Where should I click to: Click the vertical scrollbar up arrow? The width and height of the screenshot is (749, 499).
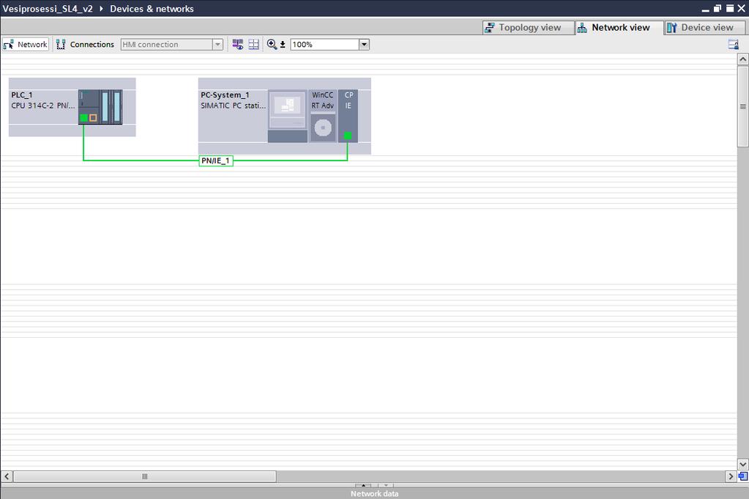[x=743, y=59]
